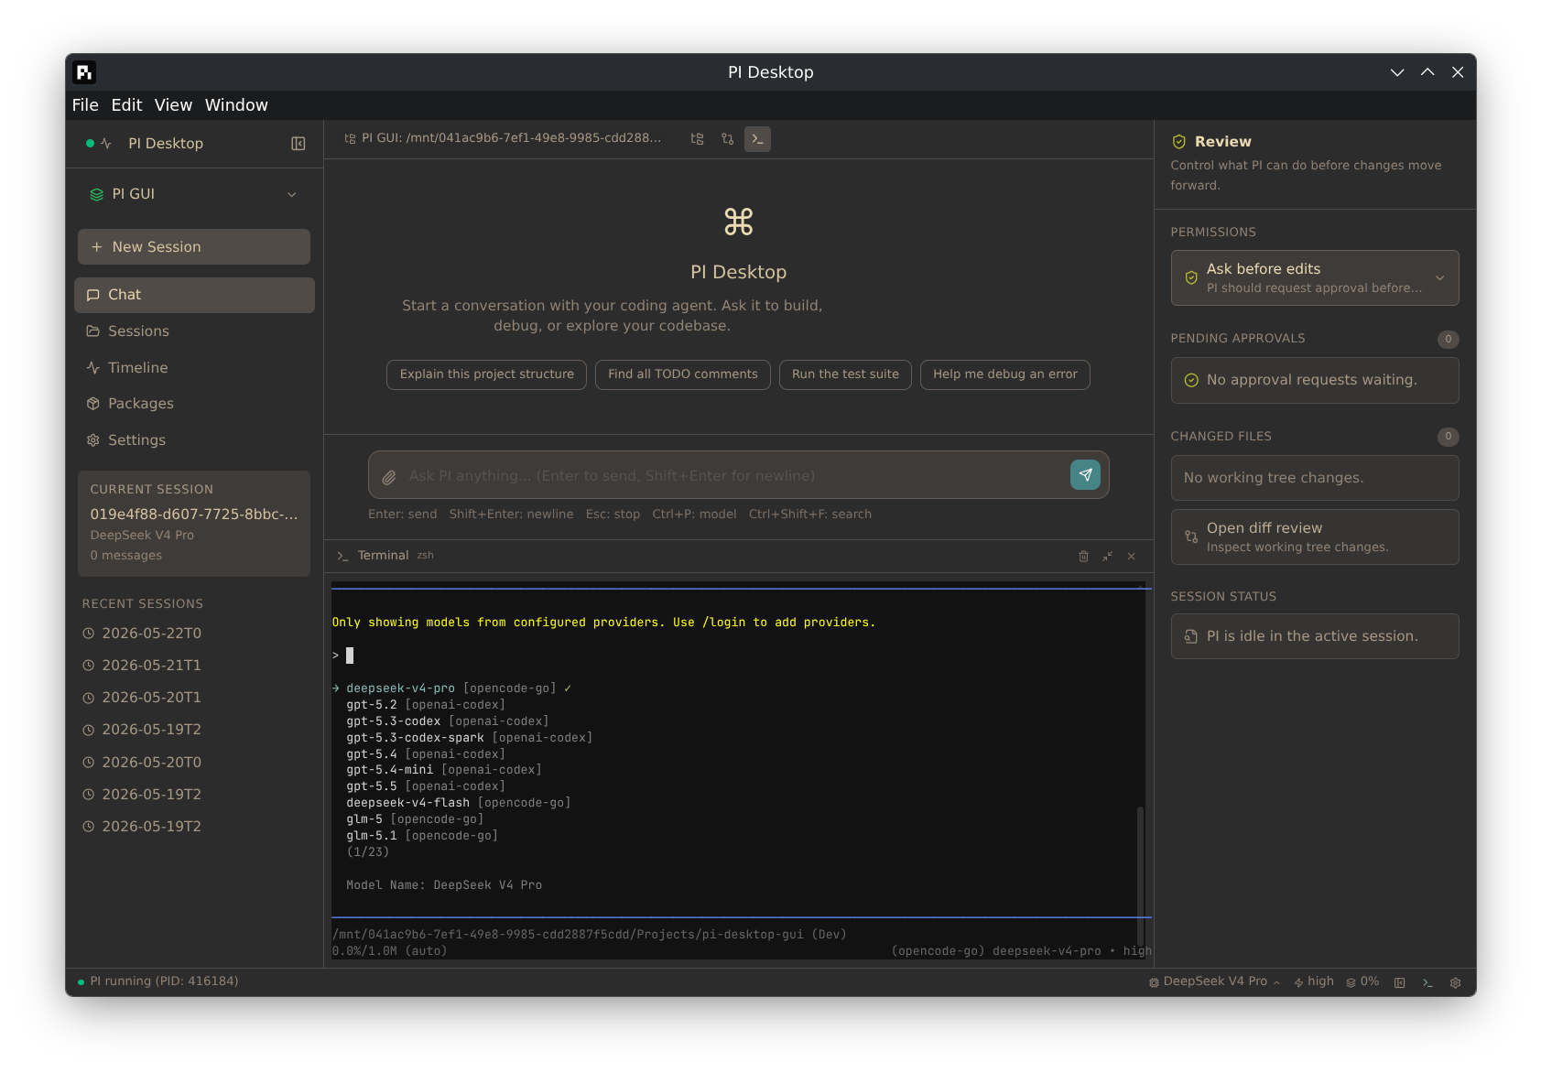Select Chat in the sidebar
Screen dimensions: 1541x1073
(194, 295)
